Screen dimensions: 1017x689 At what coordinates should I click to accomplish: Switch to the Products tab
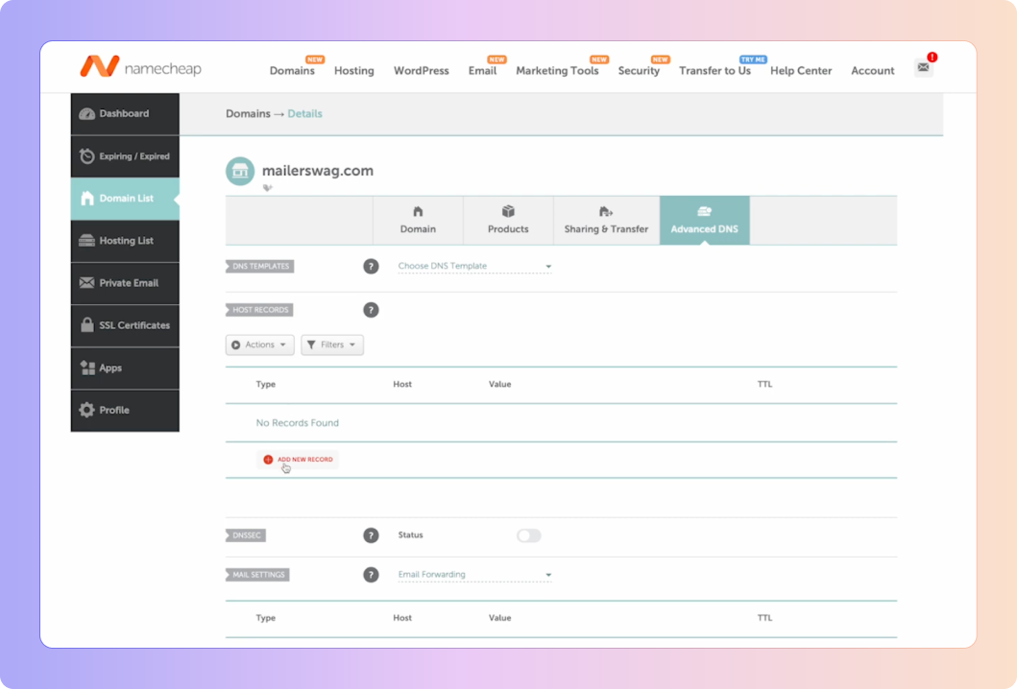point(509,221)
